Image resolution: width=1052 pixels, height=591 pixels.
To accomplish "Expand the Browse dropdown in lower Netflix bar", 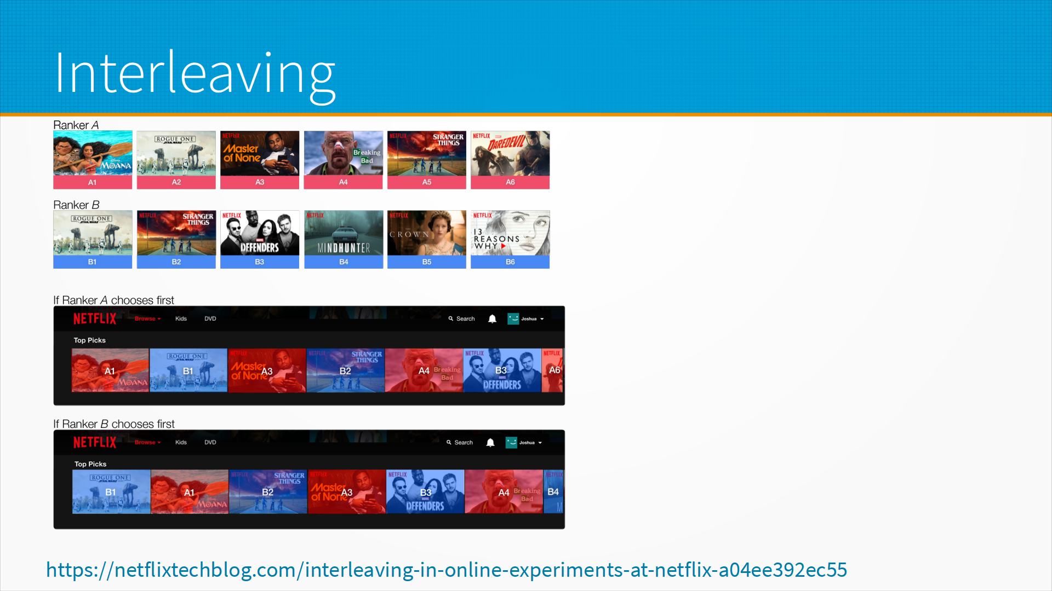I will pos(147,442).
